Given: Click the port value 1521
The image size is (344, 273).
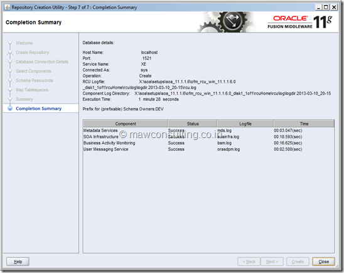Looking at the screenshot, I should (x=147, y=58).
